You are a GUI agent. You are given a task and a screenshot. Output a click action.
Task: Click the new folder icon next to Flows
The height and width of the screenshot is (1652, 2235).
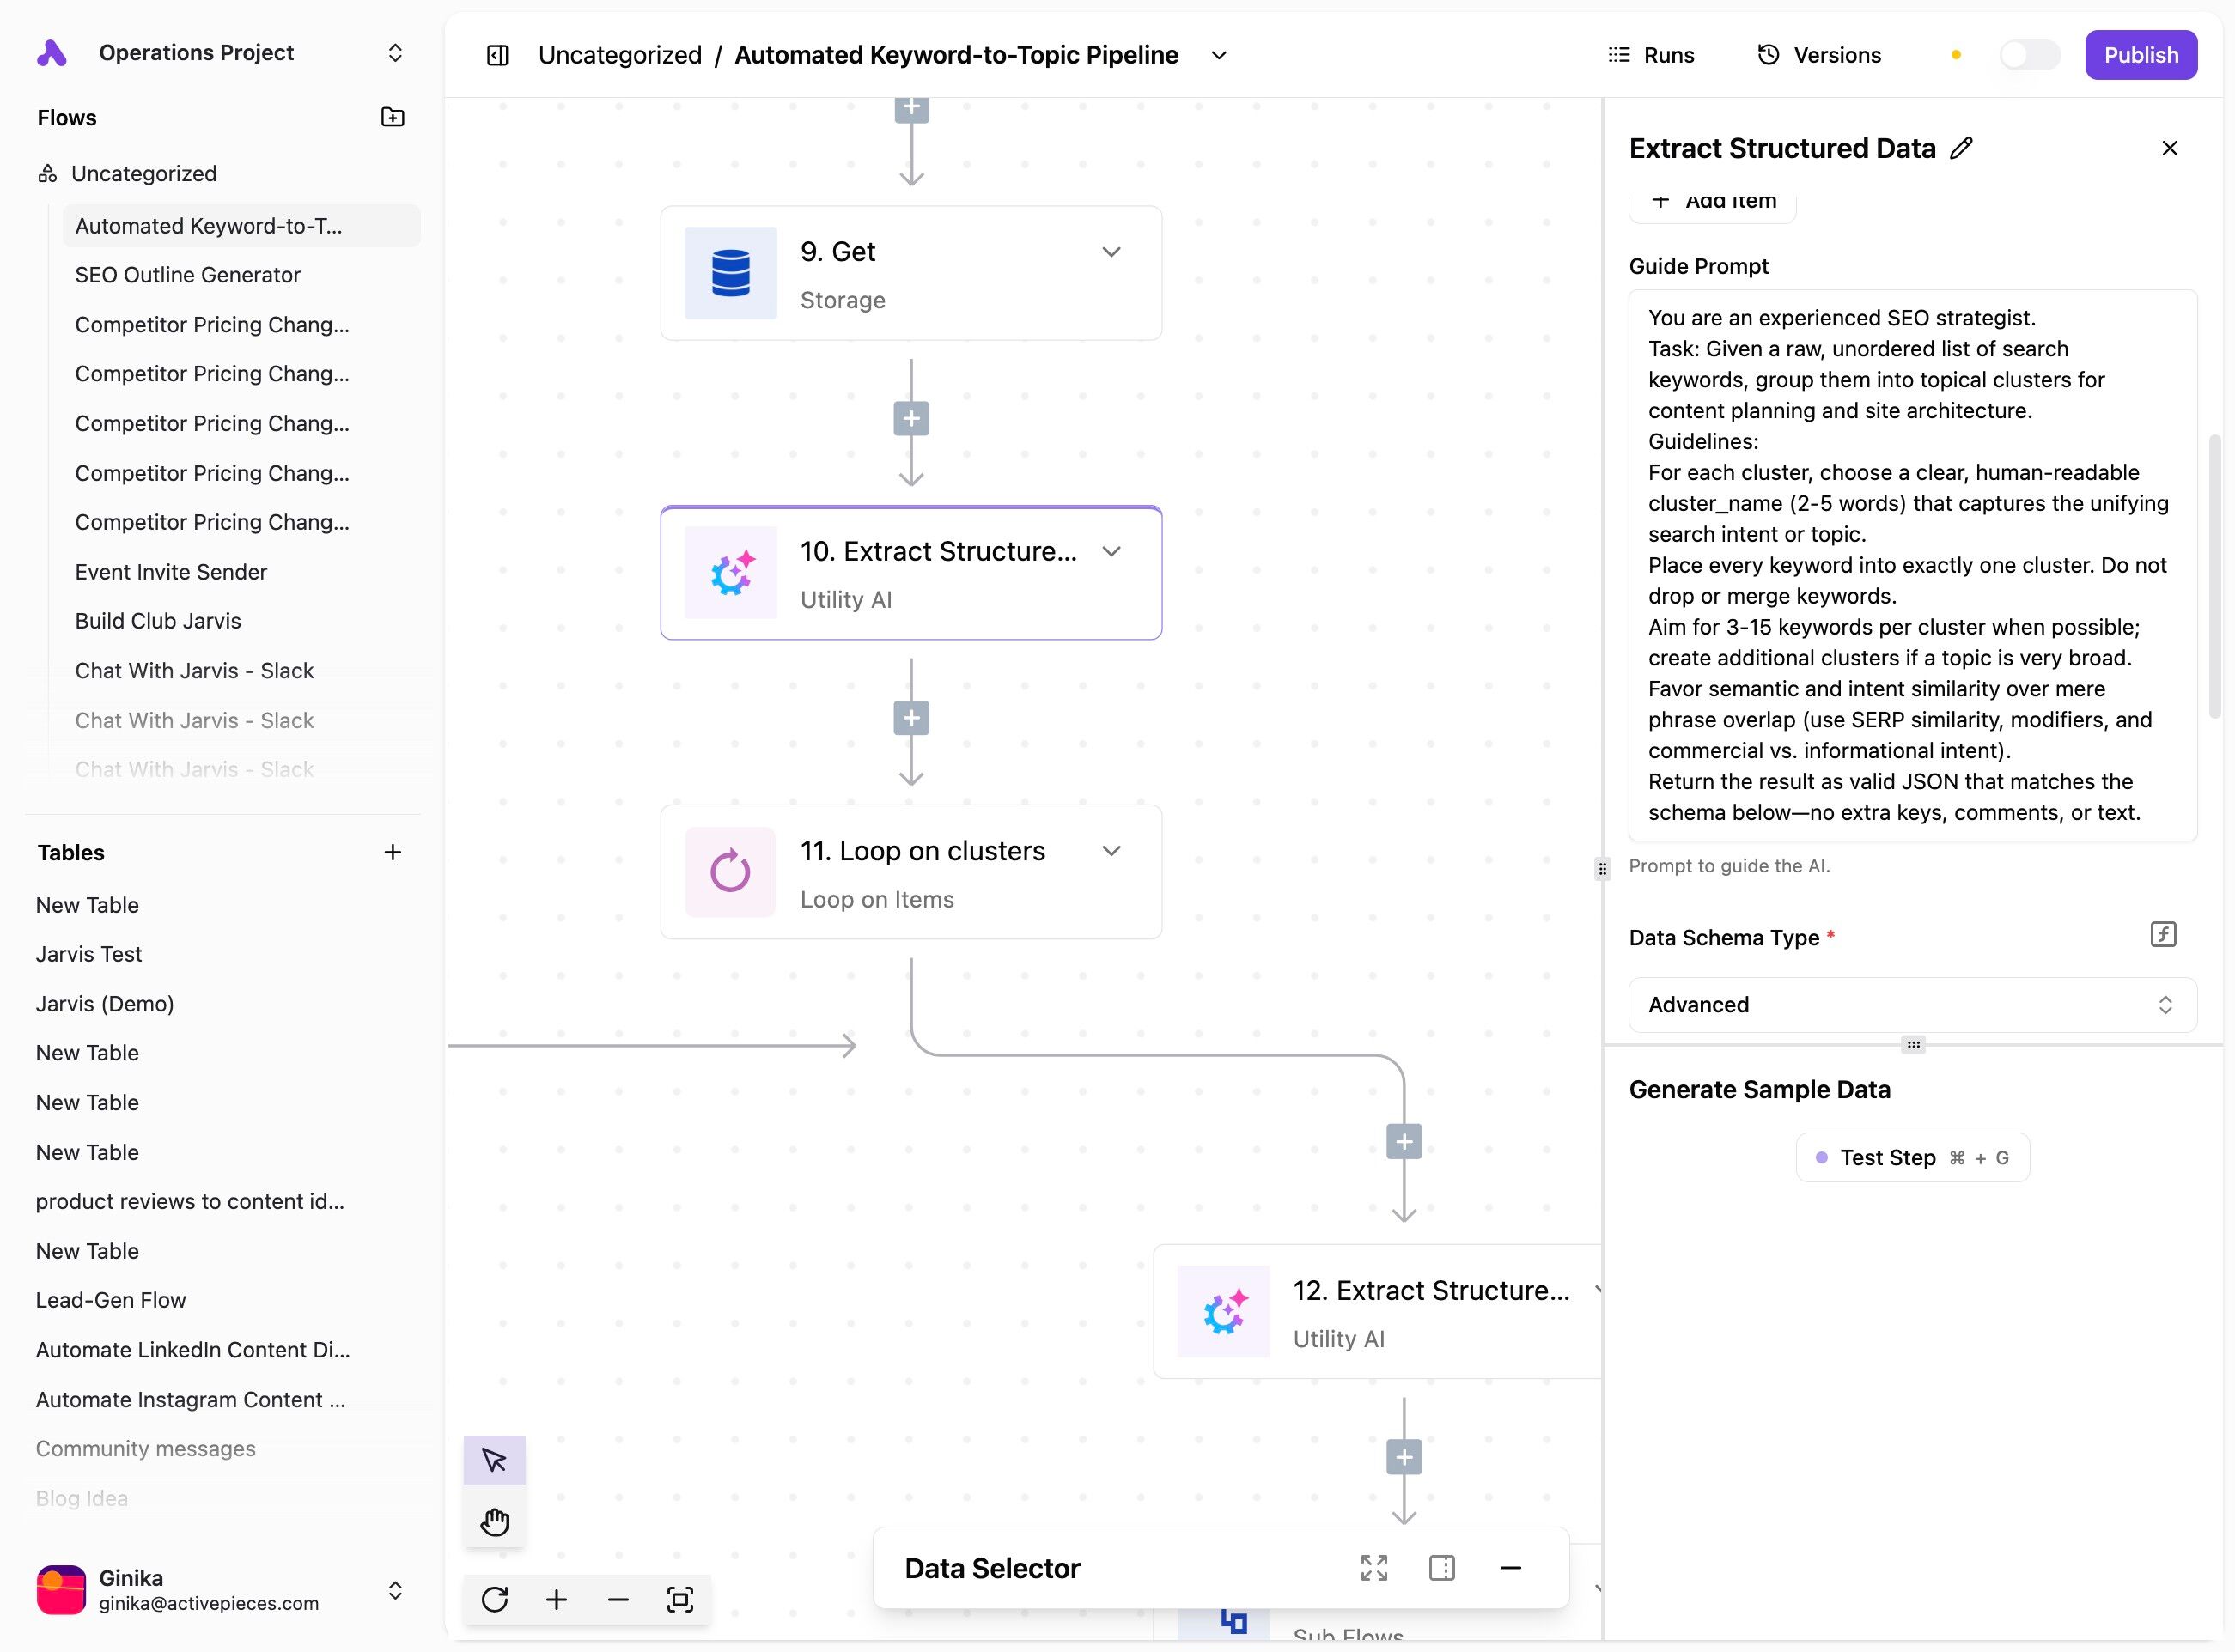click(x=393, y=118)
